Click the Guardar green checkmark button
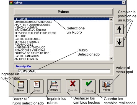The width and height of the screenshot is (137, 105). 89,86
